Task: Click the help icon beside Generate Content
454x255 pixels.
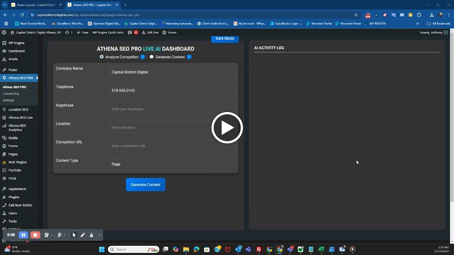Action: click(189, 57)
